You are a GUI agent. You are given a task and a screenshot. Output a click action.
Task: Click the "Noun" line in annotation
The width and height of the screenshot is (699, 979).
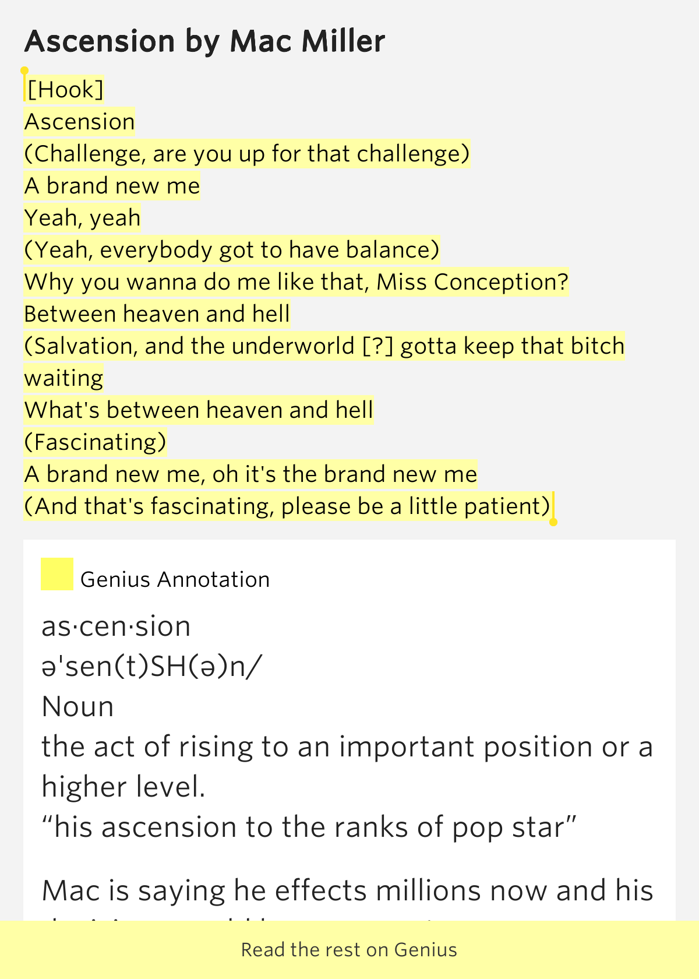(78, 707)
